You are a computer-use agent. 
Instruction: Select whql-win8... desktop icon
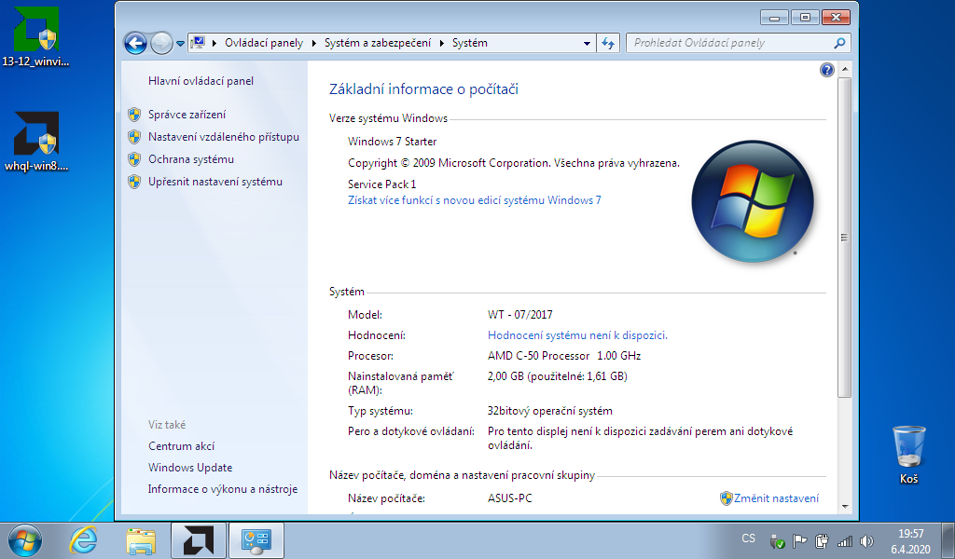[x=36, y=141]
